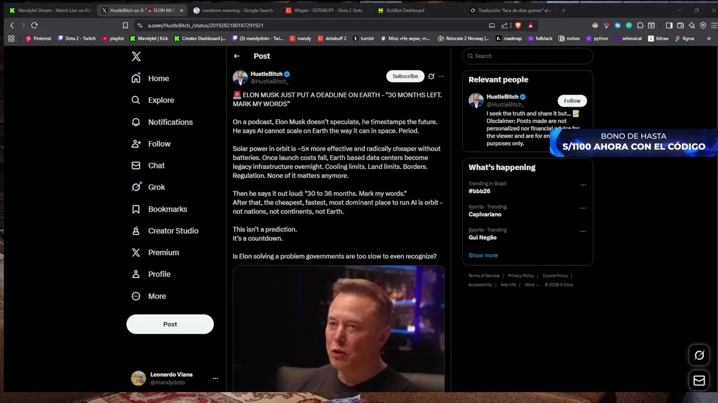Open the Gui Negão trending topic
Screen dimensions: 718x403
(x=482, y=237)
